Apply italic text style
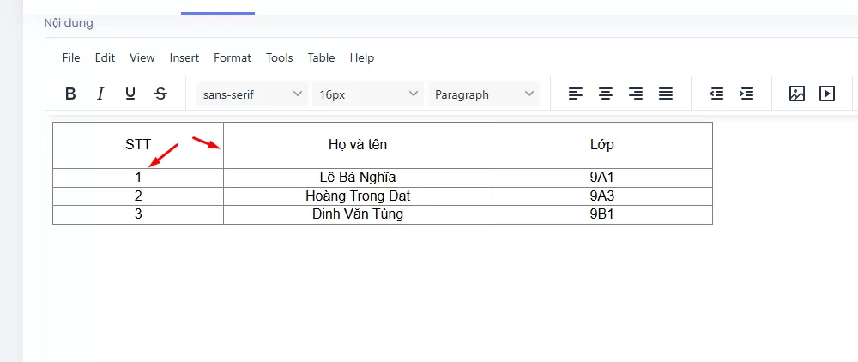Screen dimensions: 858x362 pyautogui.click(x=100, y=94)
